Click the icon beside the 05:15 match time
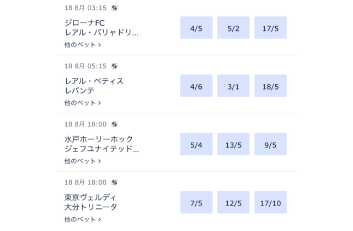The height and width of the screenshot is (231, 353). tap(115, 66)
